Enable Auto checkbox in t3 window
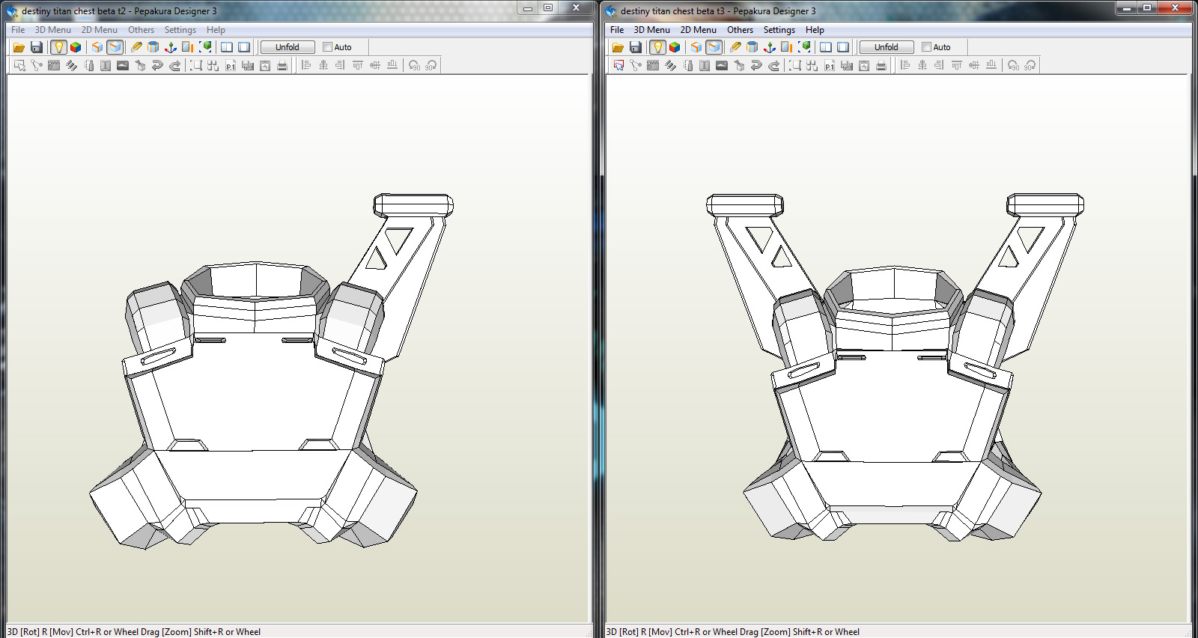 point(926,47)
